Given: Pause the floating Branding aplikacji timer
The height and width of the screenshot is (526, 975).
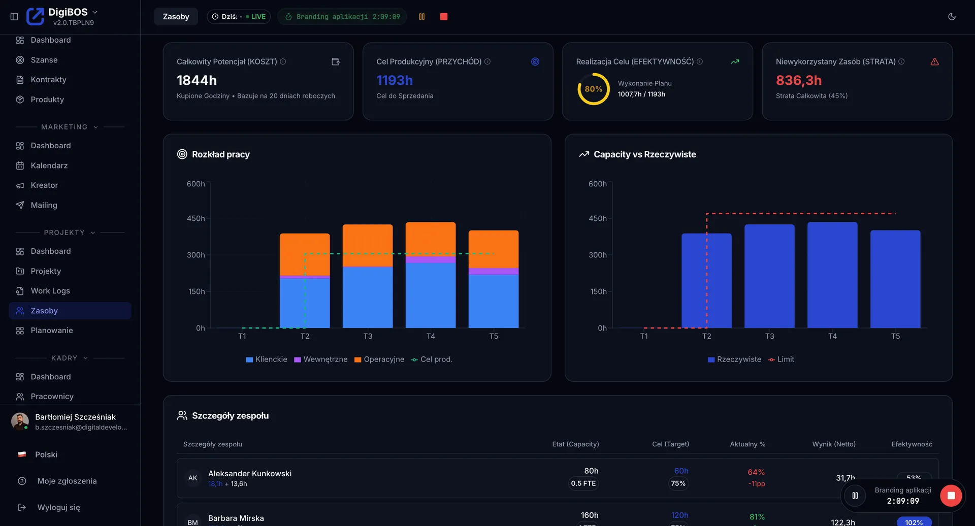Looking at the screenshot, I should (855, 496).
